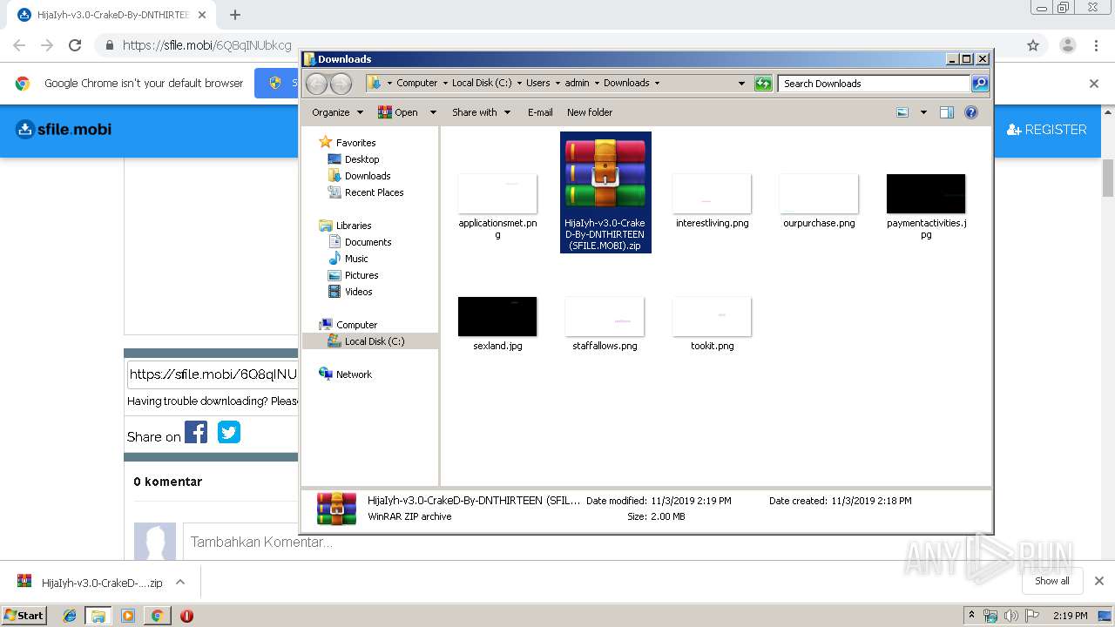Close the Chrome downloads bar
Image resolution: width=1115 pixels, height=627 pixels.
point(1099,581)
